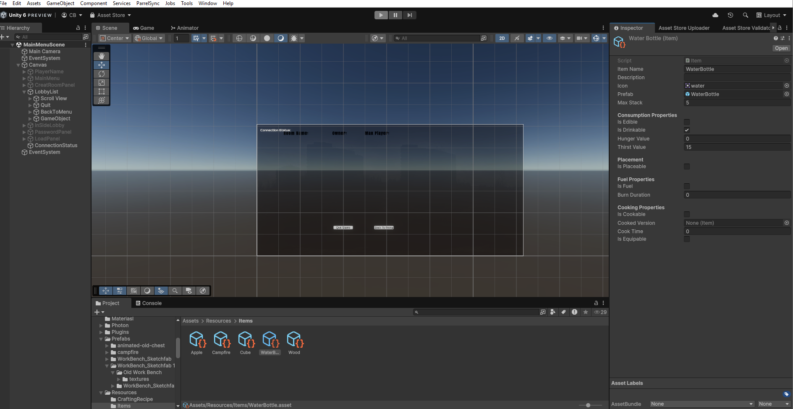Toggle scene visibility eye icon

click(x=549, y=38)
